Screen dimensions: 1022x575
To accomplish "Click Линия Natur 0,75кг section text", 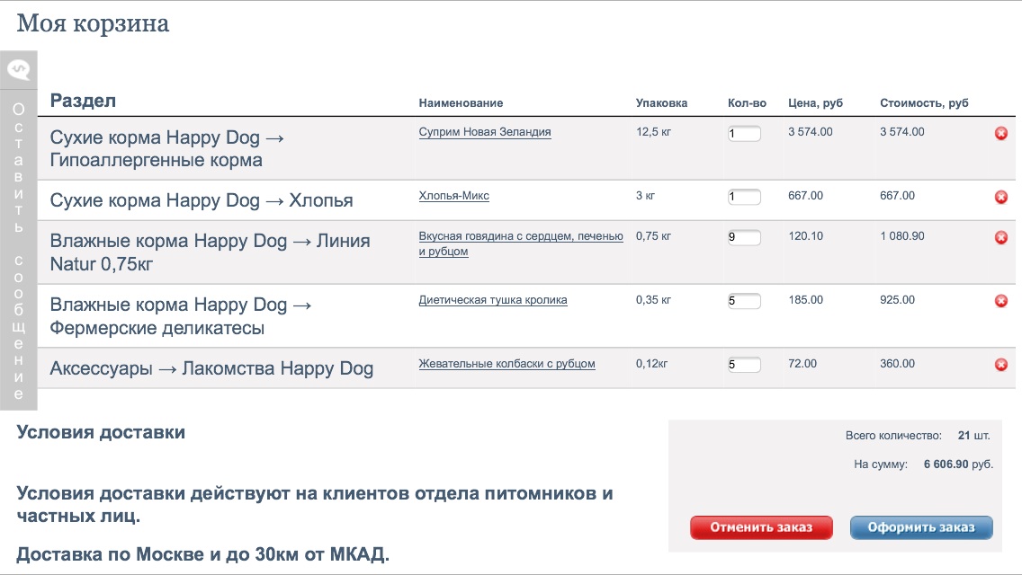I will [210, 252].
